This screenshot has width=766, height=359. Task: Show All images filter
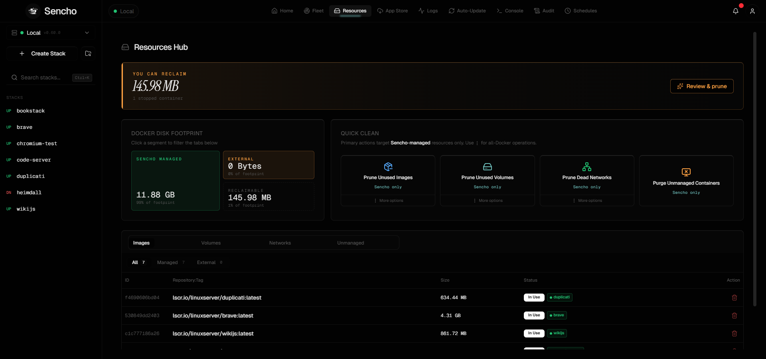point(138,262)
